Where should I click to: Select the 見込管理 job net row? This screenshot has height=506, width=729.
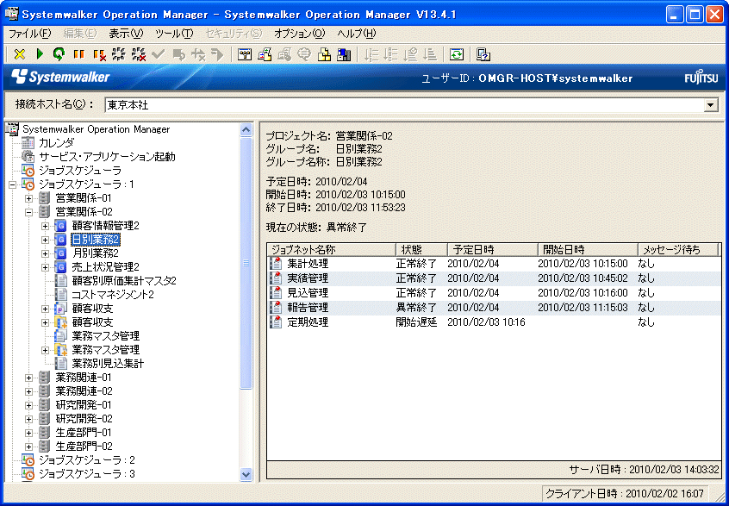(495, 293)
